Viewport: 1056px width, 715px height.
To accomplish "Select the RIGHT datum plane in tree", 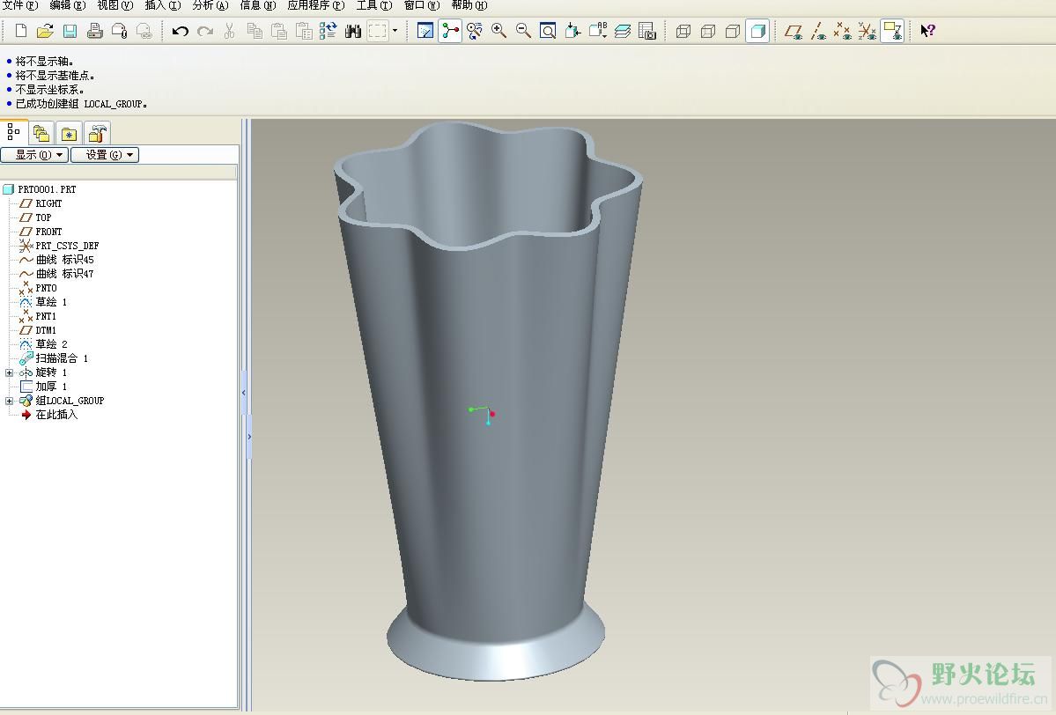I will coord(48,203).
